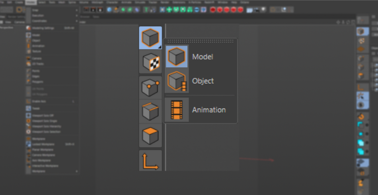Click the enlarged Model mode cube icon
This screenshot has width=378, height=195.
click(150, 38)
